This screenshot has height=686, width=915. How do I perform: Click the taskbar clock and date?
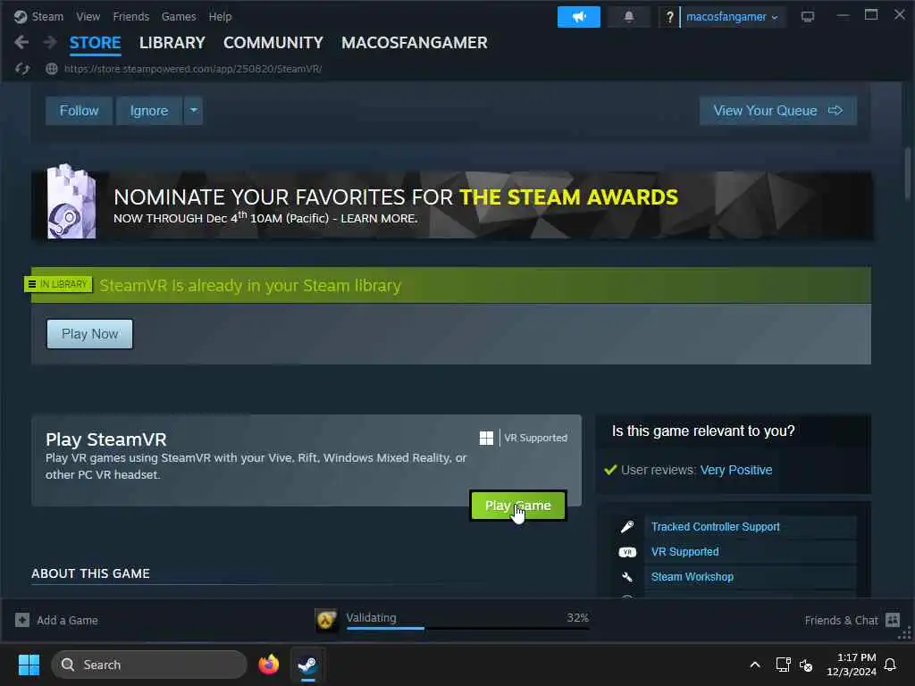(x=851, y=665)
